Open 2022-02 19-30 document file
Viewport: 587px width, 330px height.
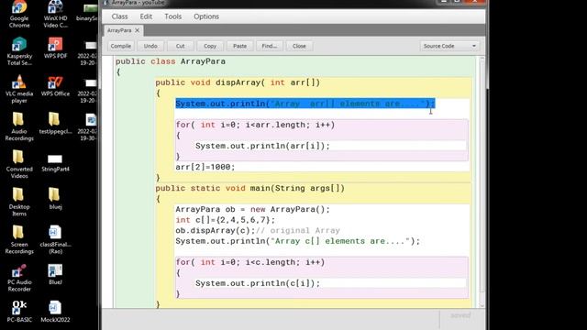(88, 127)
